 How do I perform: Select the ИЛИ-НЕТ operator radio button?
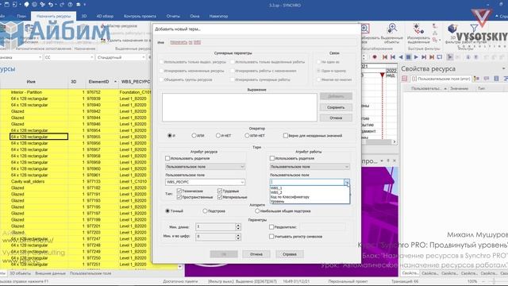(247, 136)
